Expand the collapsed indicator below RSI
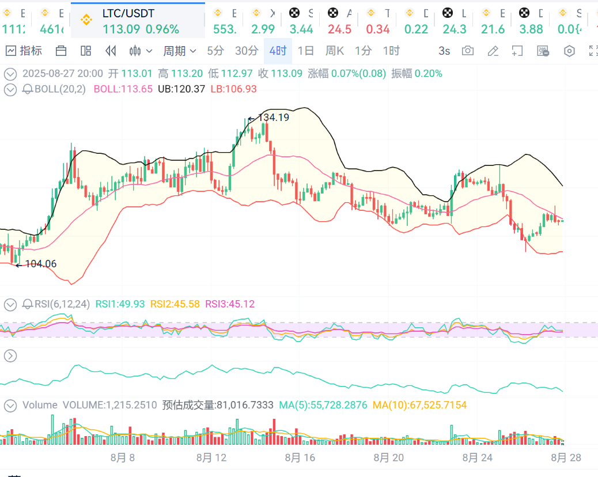The image size is (598, 477). (10, 356)
